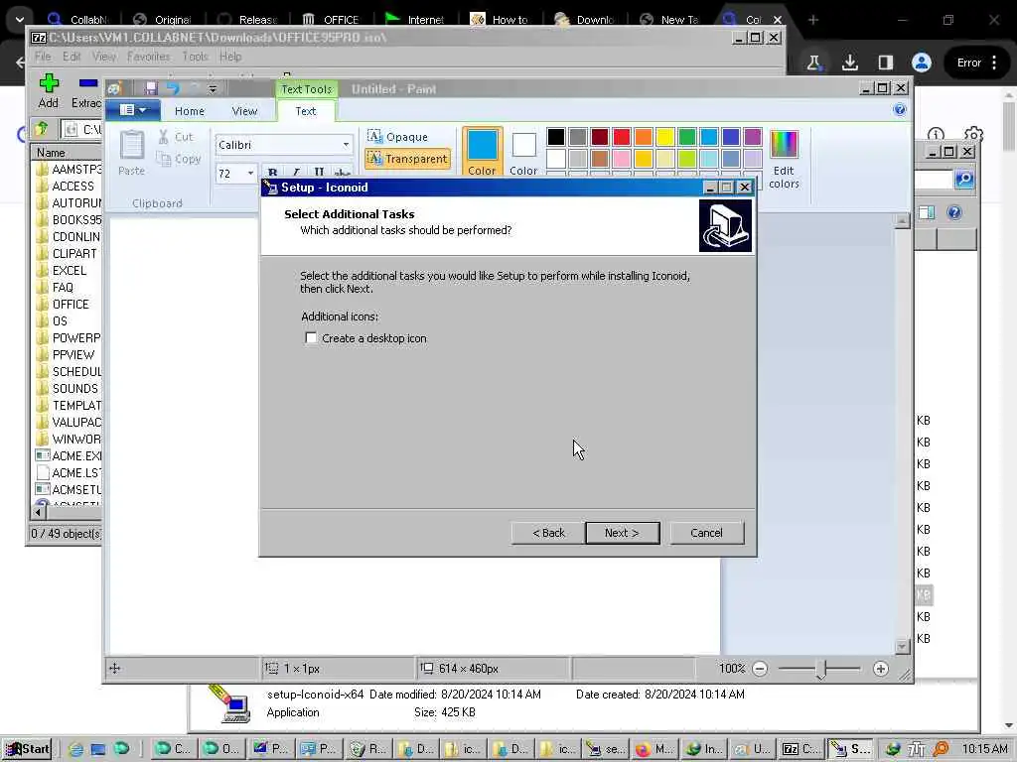Select Color 2 background button
The image size is (1017, 762).
(x=523, y=152)
